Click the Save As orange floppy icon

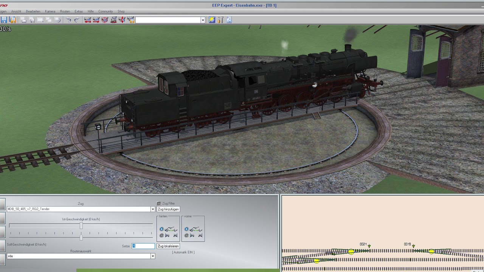point(12,20)
